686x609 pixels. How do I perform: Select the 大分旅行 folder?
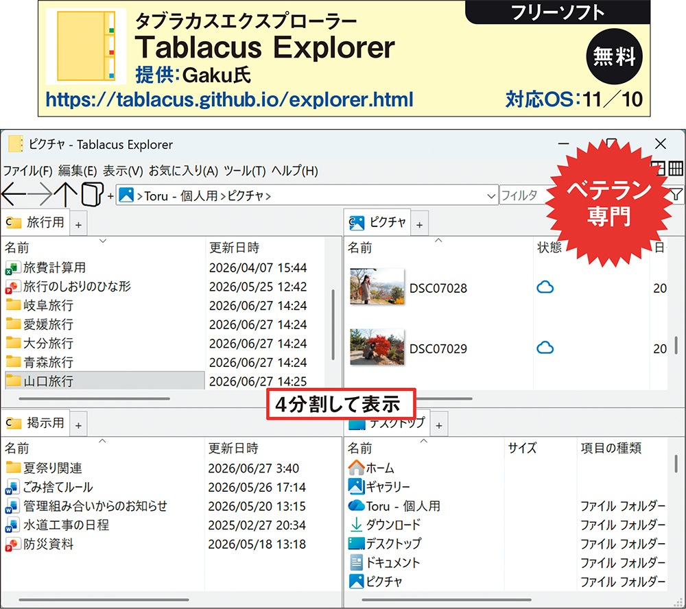[39, 344]
